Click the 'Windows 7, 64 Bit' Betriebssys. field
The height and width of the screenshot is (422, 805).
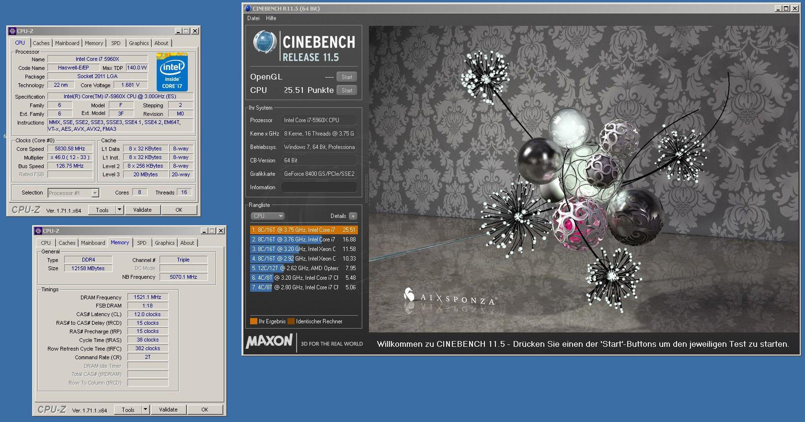[319, 147]
